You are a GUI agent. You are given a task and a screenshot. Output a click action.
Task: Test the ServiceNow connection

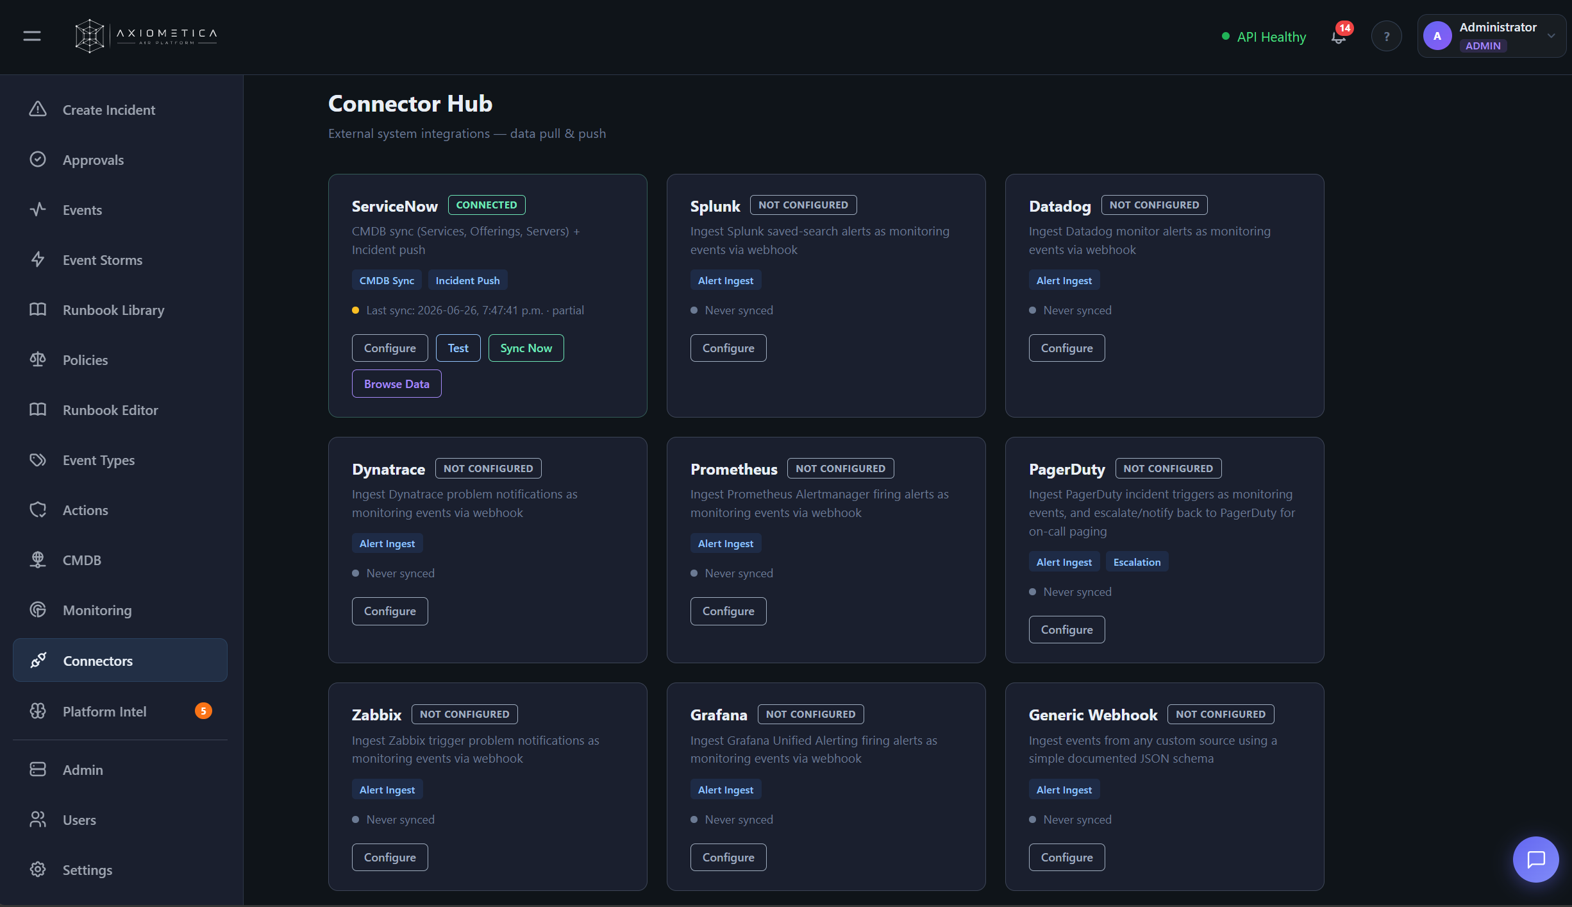coord(458,348)
